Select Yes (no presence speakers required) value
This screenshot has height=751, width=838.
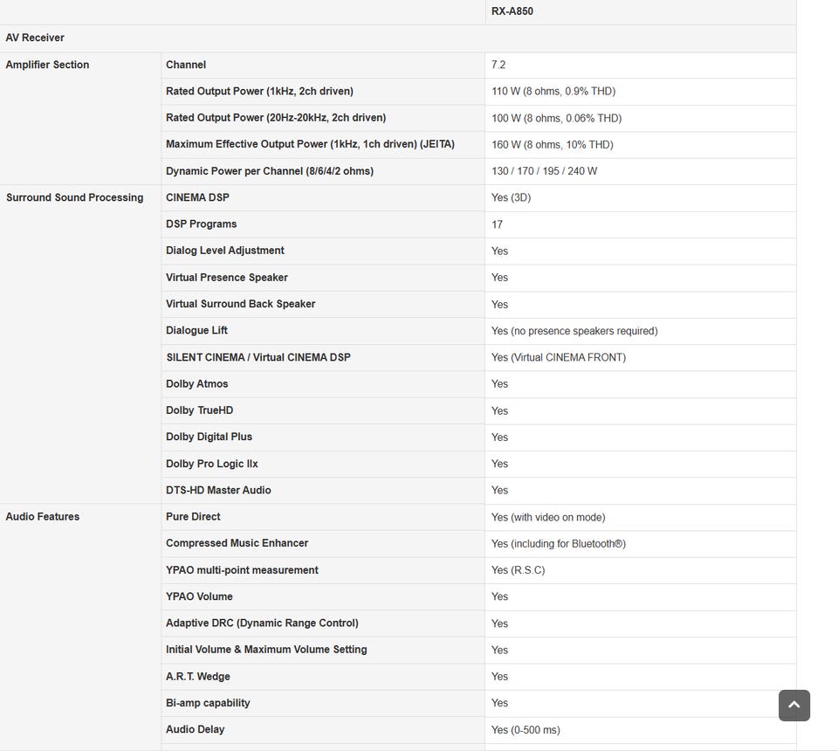coord(574,331)
